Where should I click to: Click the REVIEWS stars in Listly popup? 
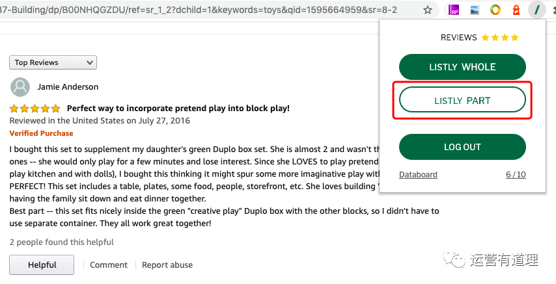(x=500, y=38)
